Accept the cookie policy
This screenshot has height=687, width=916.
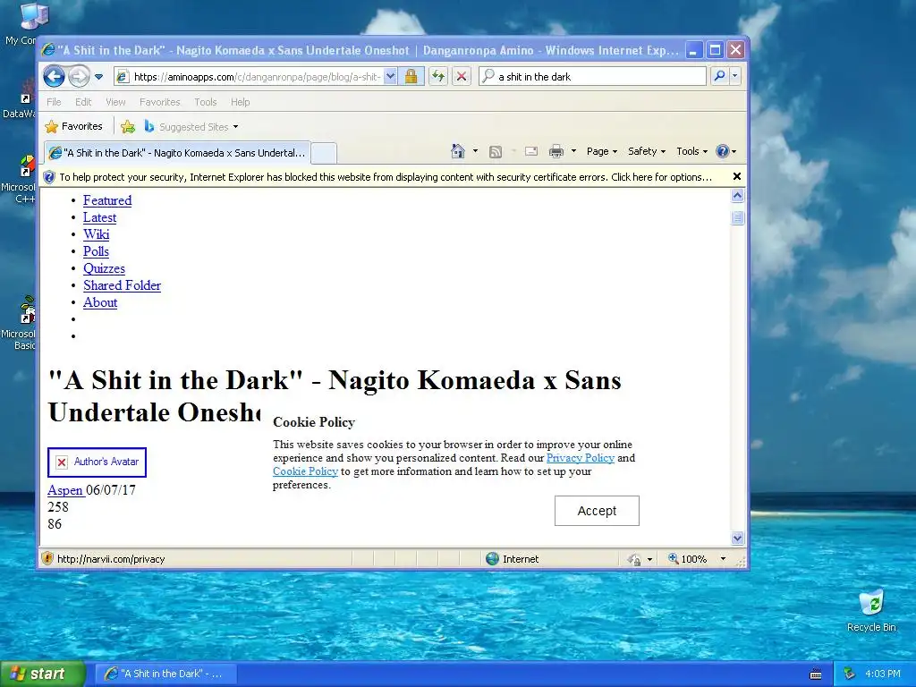coord(597,511)
